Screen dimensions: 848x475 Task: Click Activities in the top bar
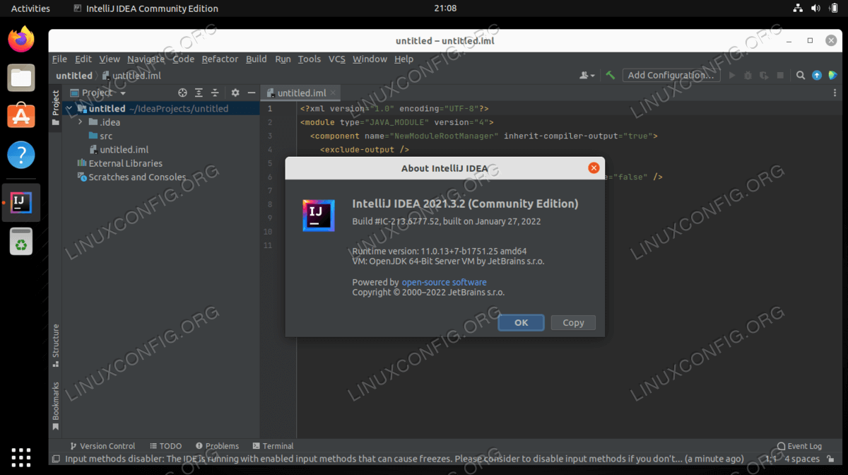pos(30,8)
